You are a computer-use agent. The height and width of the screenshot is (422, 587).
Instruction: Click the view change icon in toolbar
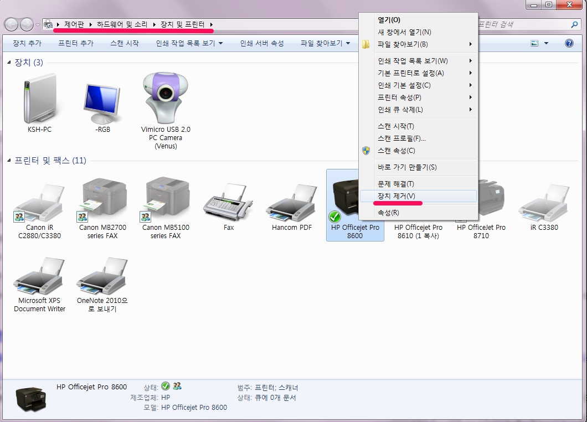pyautogui.click(x=534, y=43)
